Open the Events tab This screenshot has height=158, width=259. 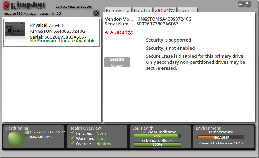pos(187,10)
